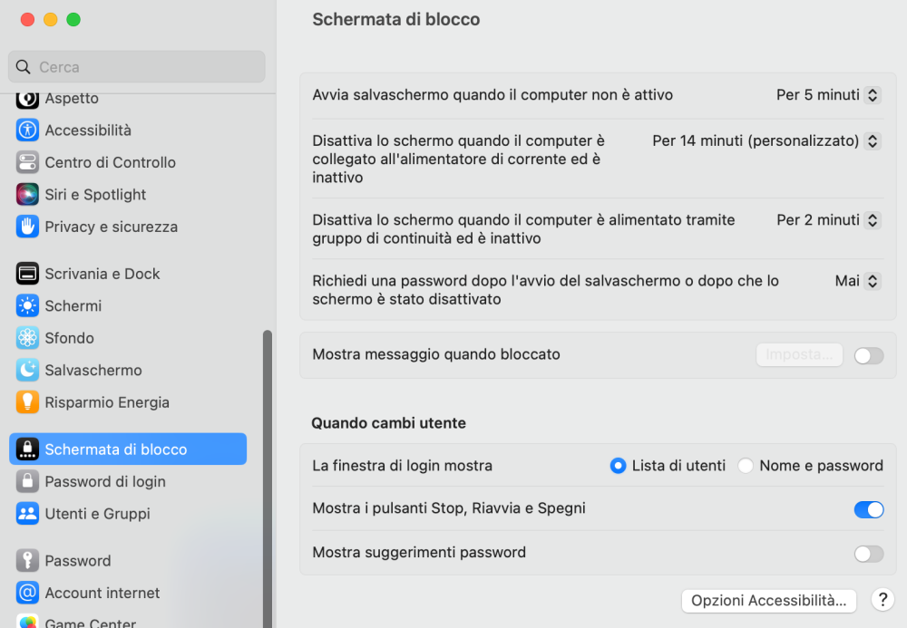Select the Risparmio Energia bulb icon
This screenshot has height=628, width=907.
(x=27, y=402)
